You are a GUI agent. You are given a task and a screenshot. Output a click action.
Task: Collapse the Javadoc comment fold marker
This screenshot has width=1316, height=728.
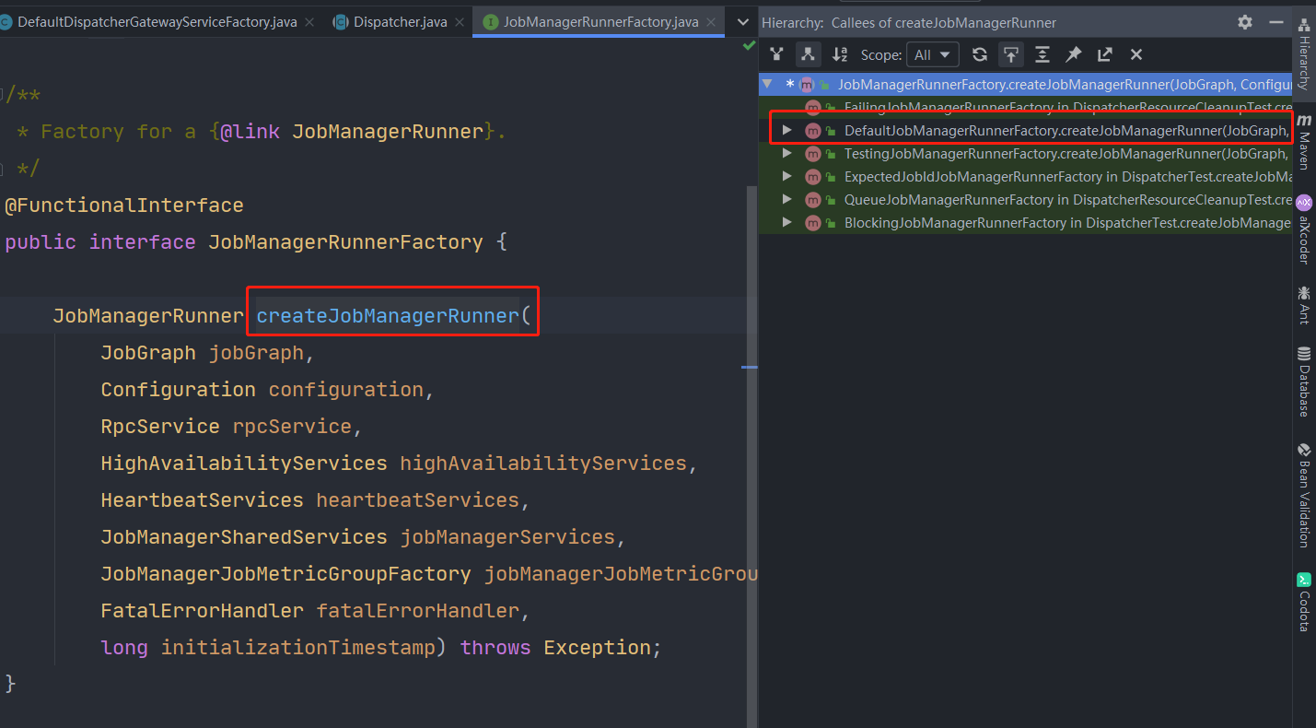[2, 94]
